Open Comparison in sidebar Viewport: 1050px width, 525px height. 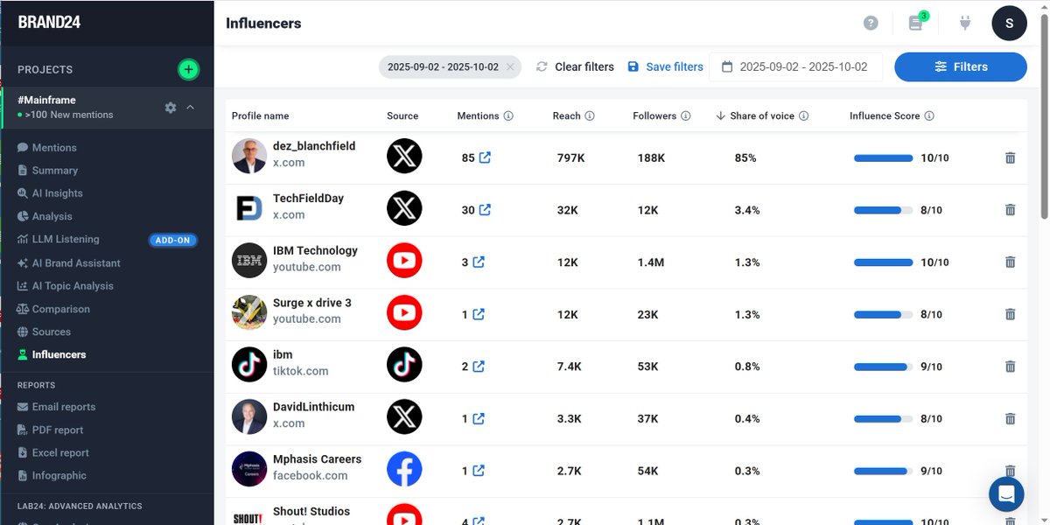pos(61,309)
